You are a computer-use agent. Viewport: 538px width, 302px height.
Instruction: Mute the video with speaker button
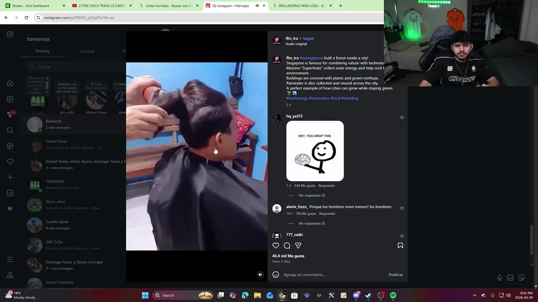[260, 275]
